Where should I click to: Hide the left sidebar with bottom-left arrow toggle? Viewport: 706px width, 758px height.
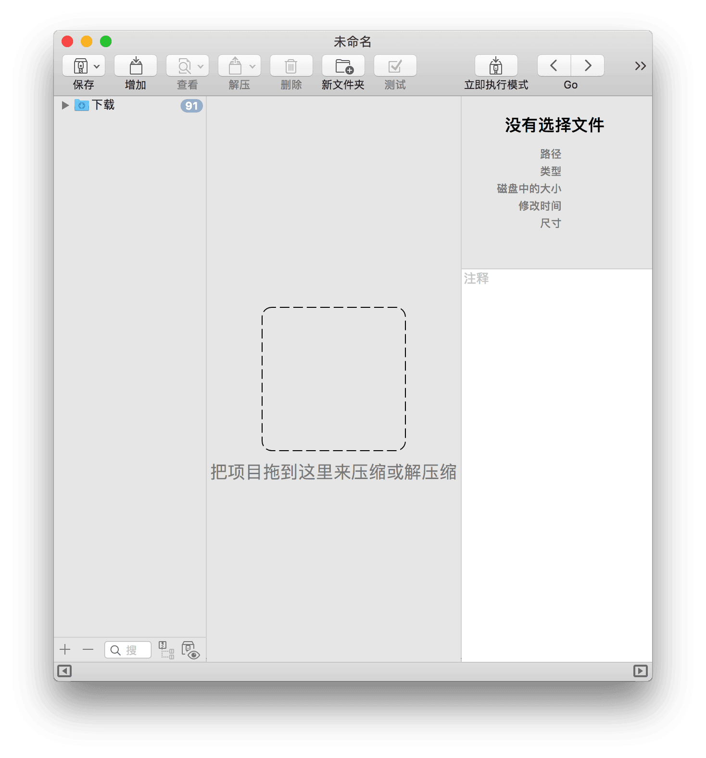click(x=64, y=671)
